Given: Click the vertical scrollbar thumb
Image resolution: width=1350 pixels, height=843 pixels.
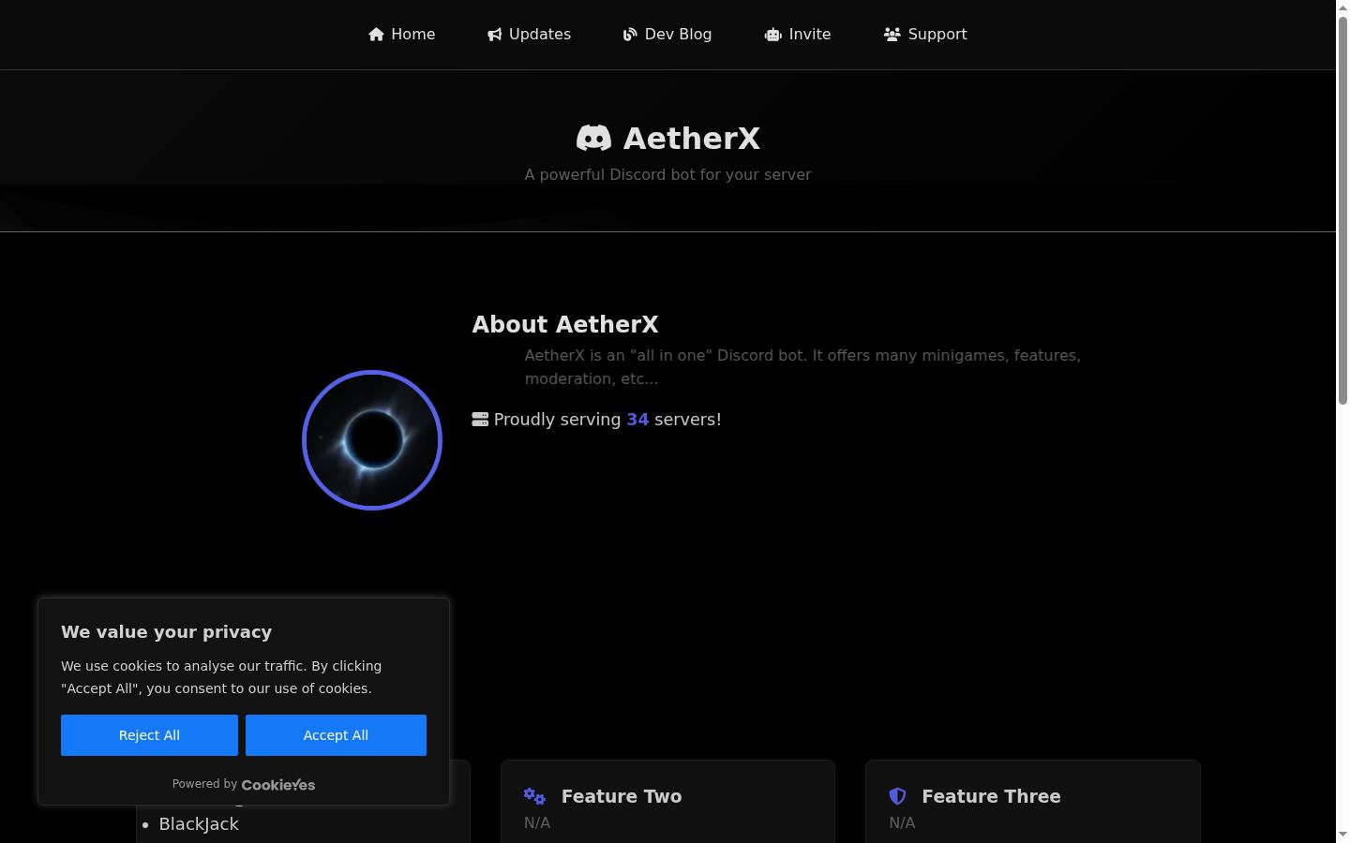Looking at the screenshot, I should 1342,211.
